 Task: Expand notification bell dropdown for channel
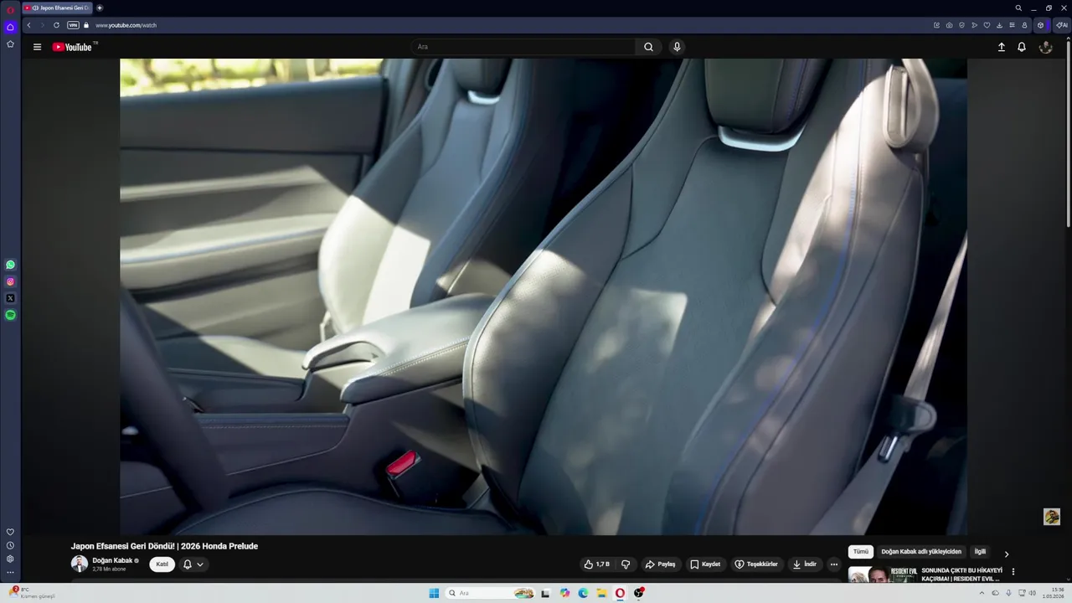click(193, 564)
